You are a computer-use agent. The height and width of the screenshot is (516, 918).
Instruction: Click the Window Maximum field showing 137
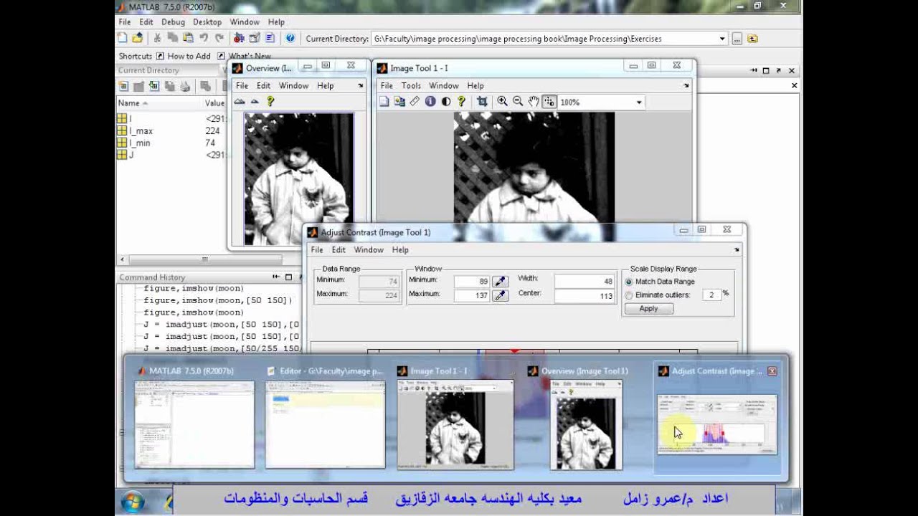point(472,295)
